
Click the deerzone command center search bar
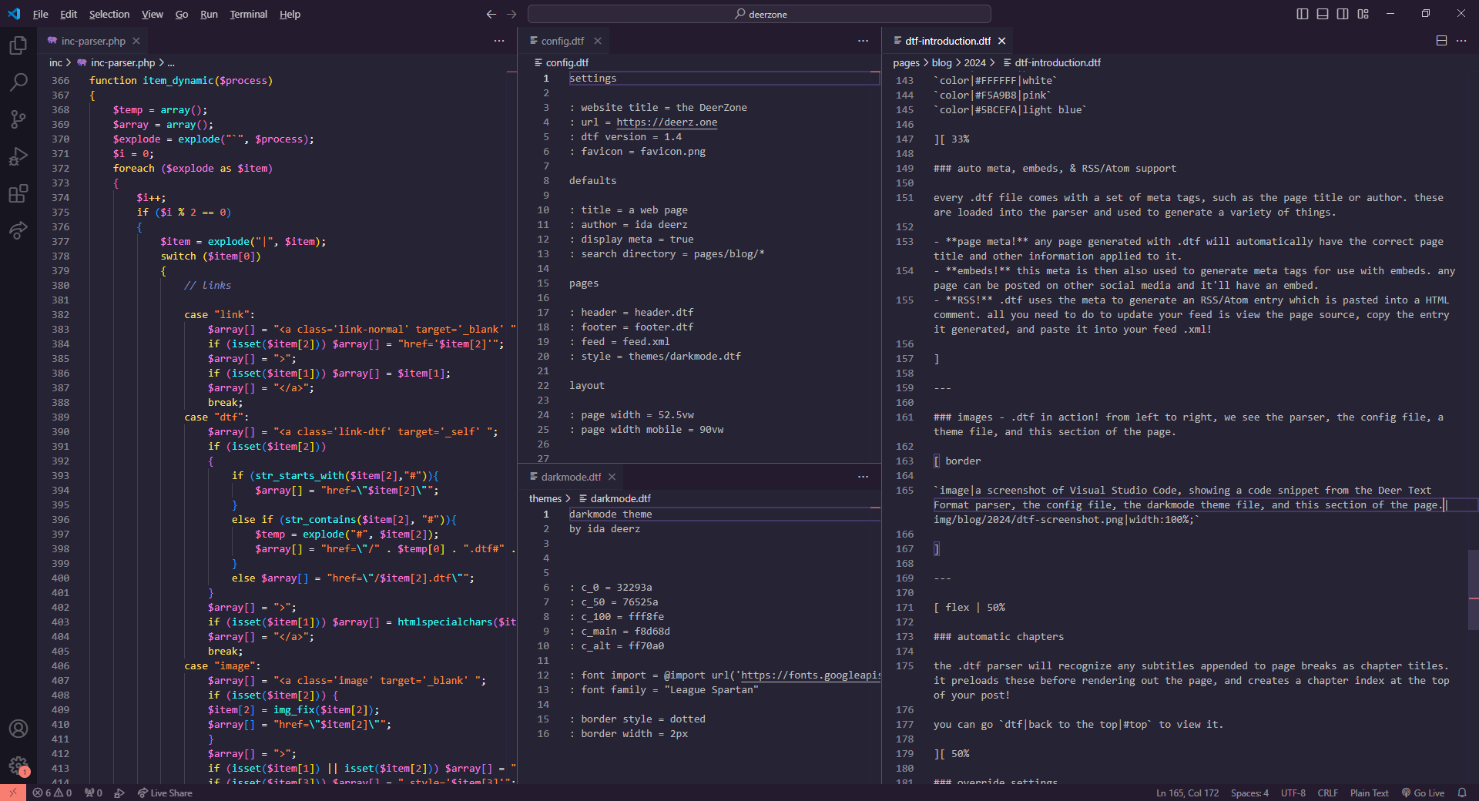759,13
